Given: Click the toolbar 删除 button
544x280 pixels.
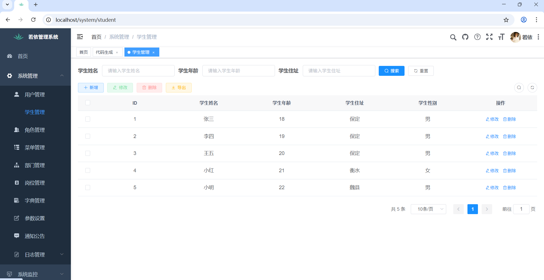Looking at the screenshot, I should [x=149, y=88].
